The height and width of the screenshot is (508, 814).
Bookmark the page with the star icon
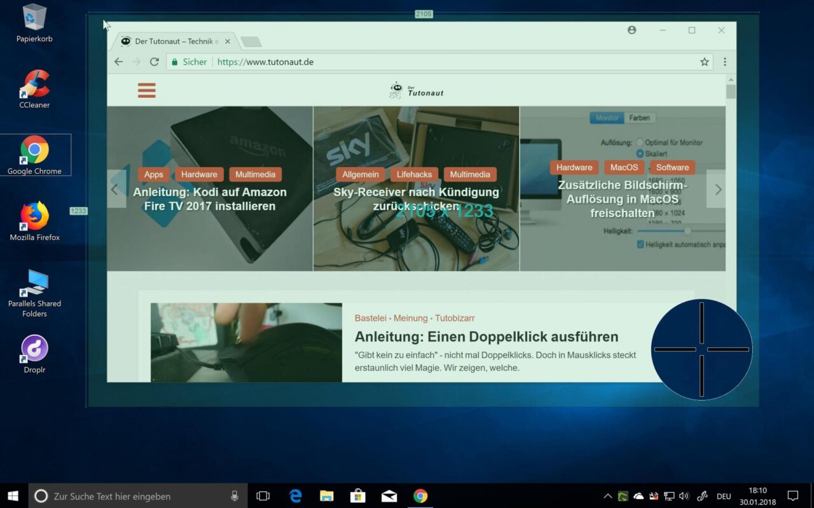pos(704,62)
